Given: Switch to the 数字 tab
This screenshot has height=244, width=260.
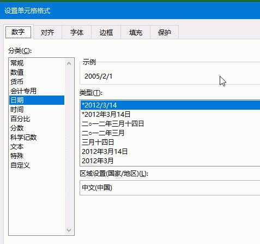Looking at the screenshot, I should [19, 32].
